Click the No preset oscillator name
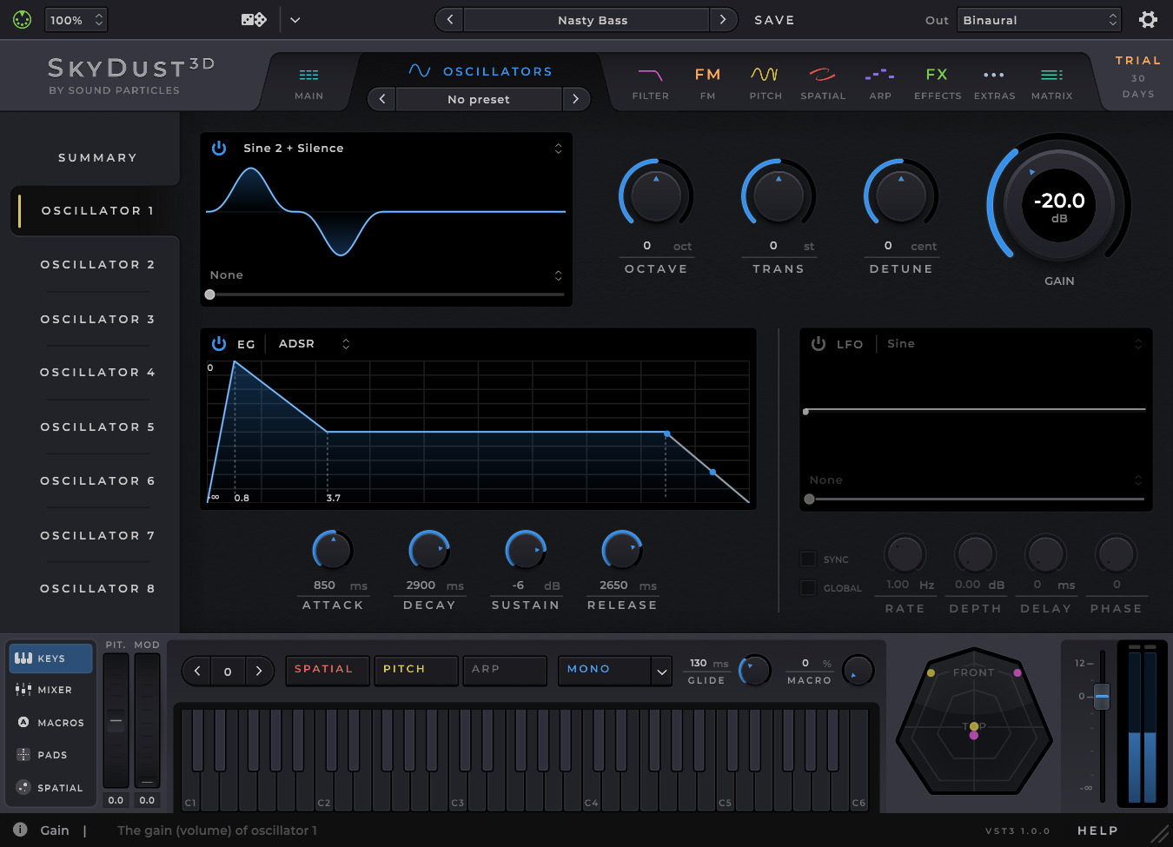The image size is (1173, 847). [x=479, y=99]
